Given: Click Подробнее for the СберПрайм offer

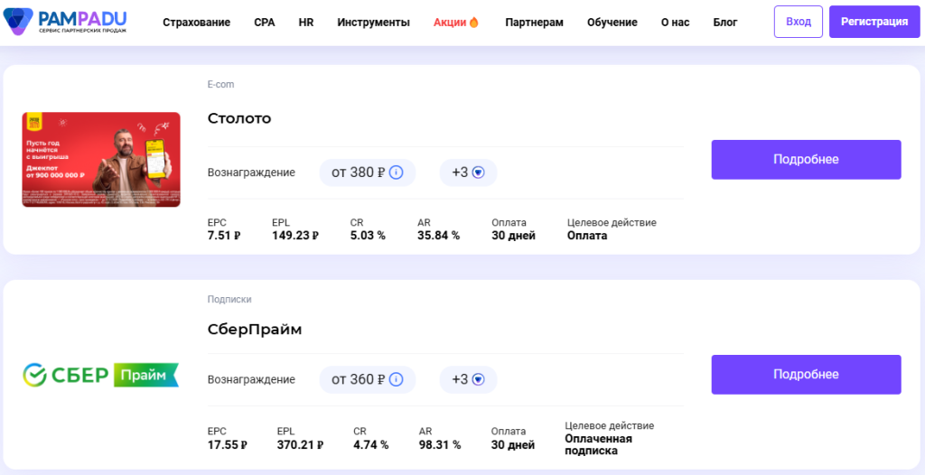Looking at the screenshot, I should 806,375.
